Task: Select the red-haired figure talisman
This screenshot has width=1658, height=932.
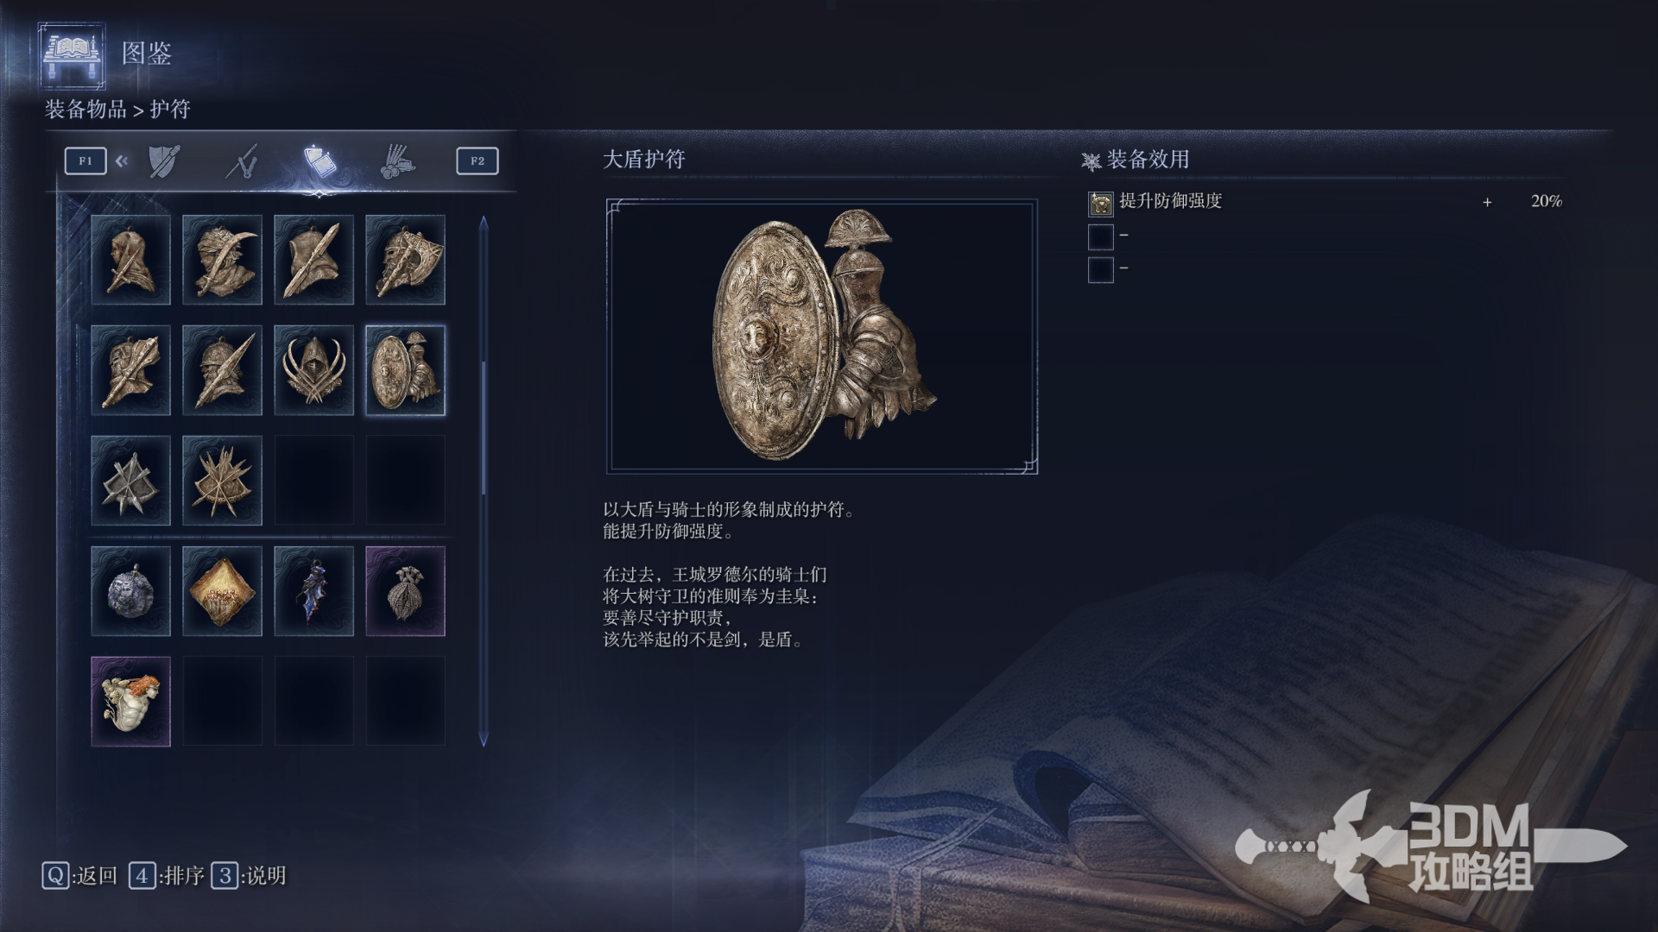Action: click(x=130, y=702)
